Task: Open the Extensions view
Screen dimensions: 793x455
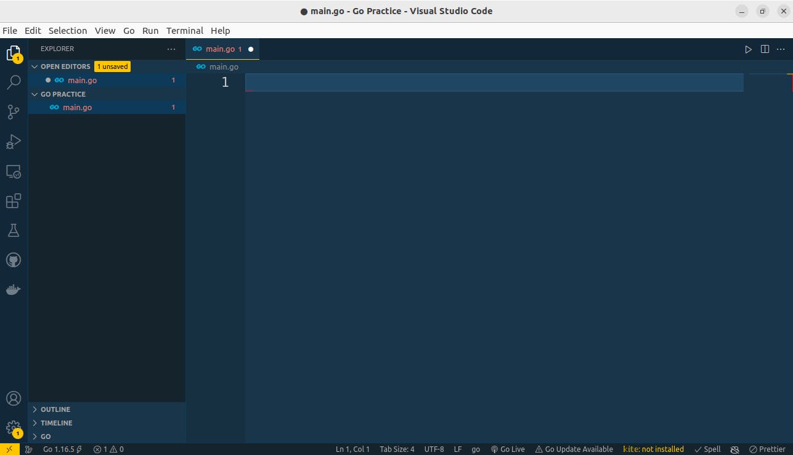Action: pyautogui.click(x=14, y=201)
